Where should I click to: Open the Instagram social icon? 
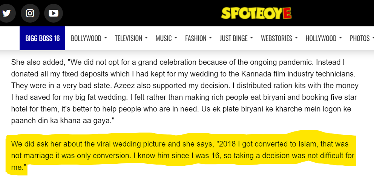point(30,13)
